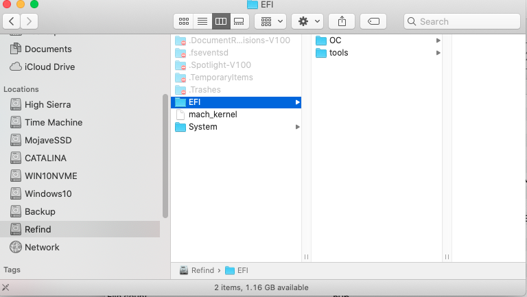The image size is (527, 297).
Task: Click the EFI window title folder icon
Action: 253,4
